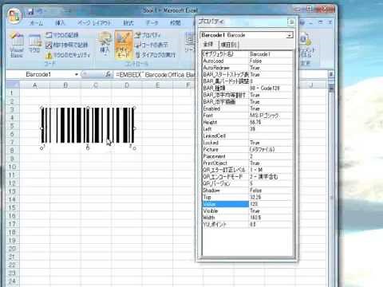Select the QR_エンコードモード property row
Image resolution: width=383 pixels, height=287 pixels.
(x=247, y=177)
